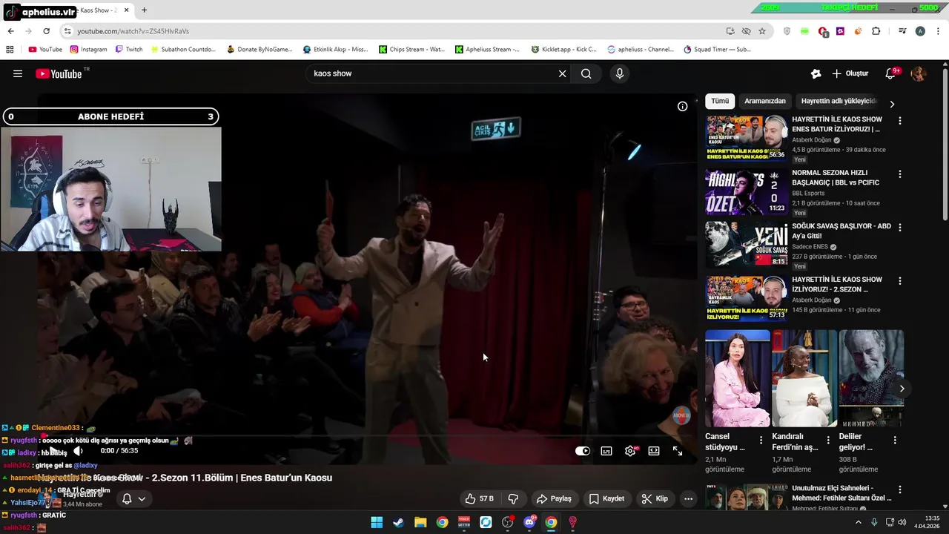Viewport: 949px width, 534px height.
Task: Open Chrome profile 'A' avatar
Action: 920,31
